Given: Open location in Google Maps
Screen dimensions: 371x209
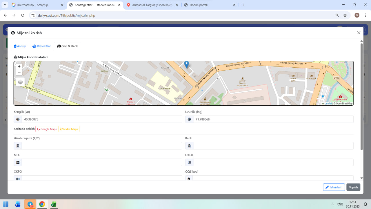Looking at the screenshot, I should tap(47, 129).
